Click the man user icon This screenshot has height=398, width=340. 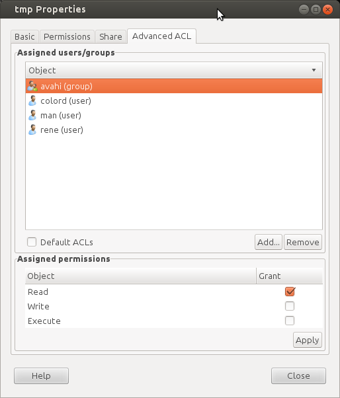click(x=32, y=115)
